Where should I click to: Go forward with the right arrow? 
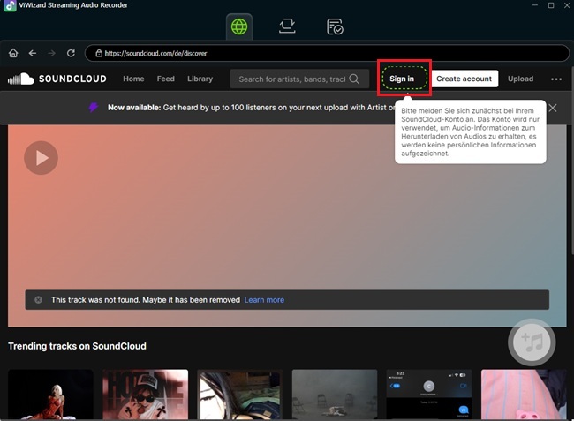point(51,54)
